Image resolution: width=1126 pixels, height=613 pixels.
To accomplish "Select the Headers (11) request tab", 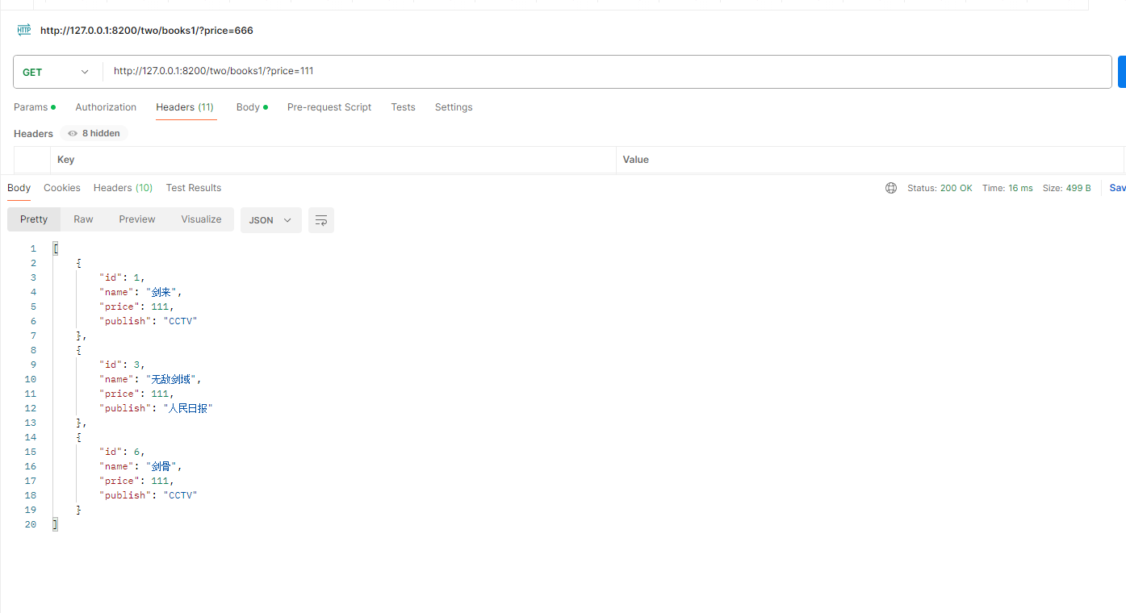I will 185,107.
